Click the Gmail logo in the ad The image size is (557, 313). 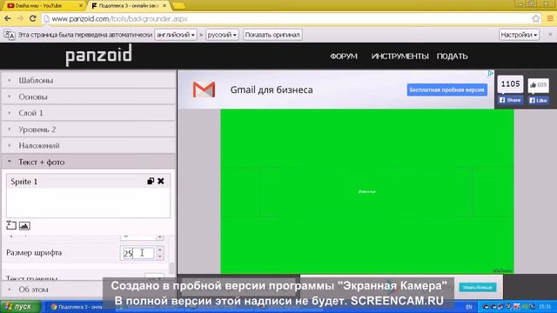point(204,90)
